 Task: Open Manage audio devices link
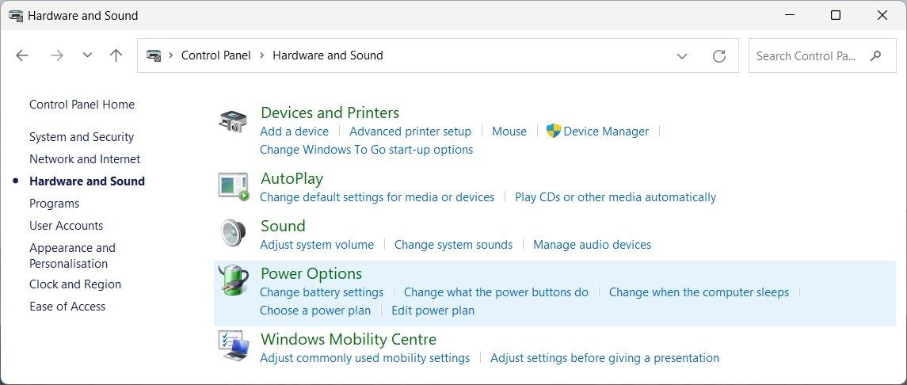coord(592,245)
